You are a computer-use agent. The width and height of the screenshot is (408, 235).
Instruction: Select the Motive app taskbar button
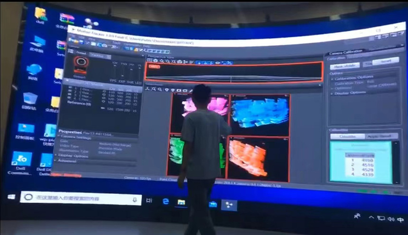(x=229, y=205)
